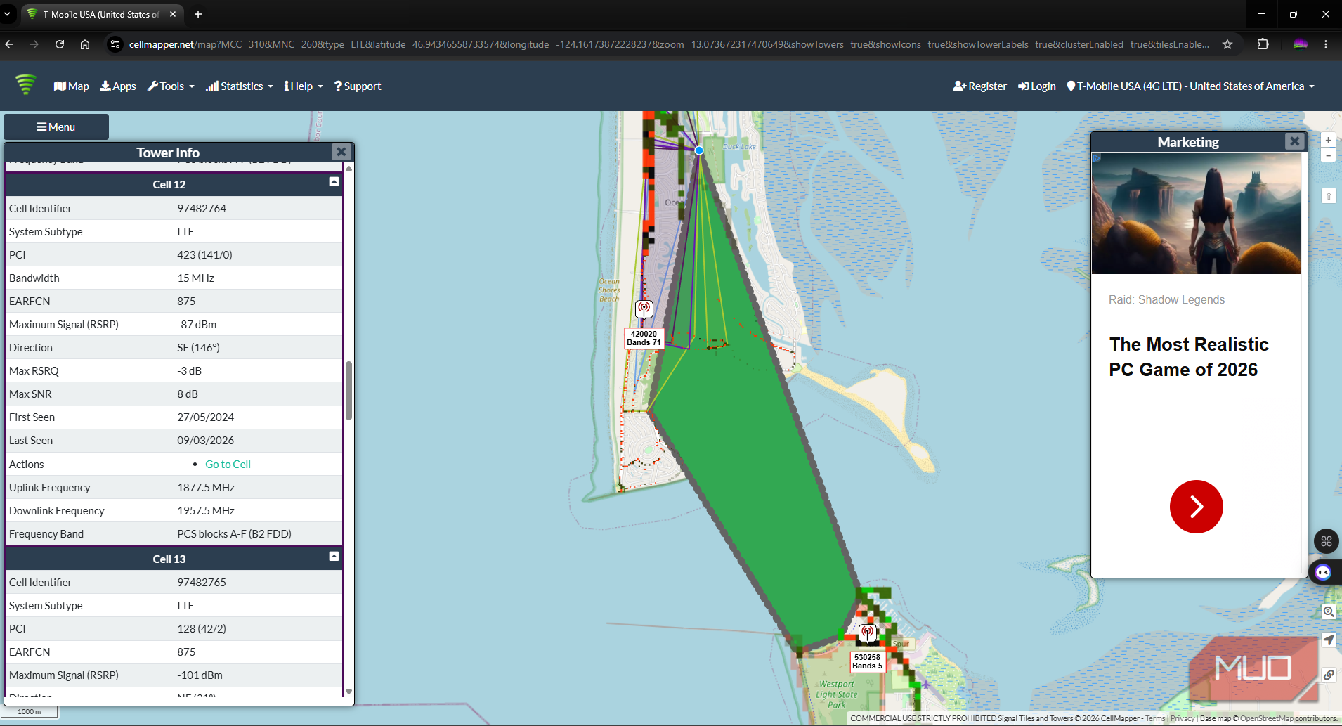The height and width of the screenshot is (726, 1342).
Task: Click the red arrow button in ad
Action: pyautogui.click(x=1196, y=507)
